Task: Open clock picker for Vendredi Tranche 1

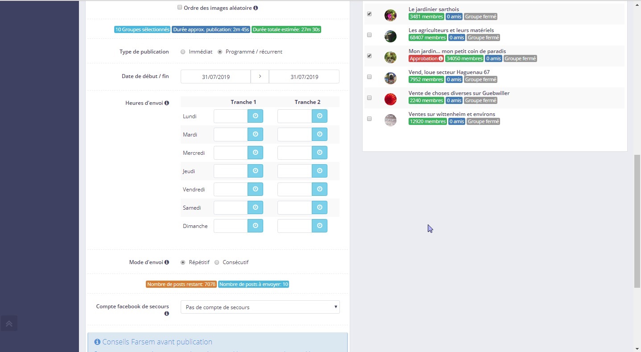Action: click(255, 189)
